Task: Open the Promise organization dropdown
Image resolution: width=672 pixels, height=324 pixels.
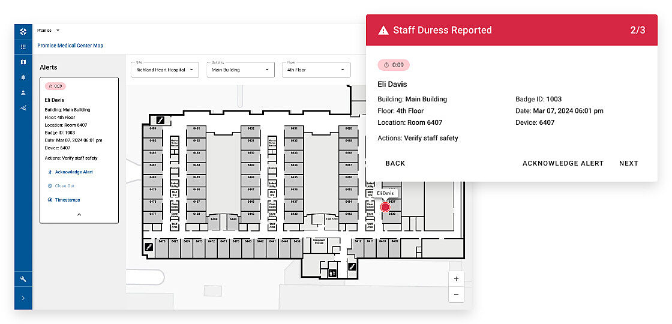Action: tap(49, 30)
